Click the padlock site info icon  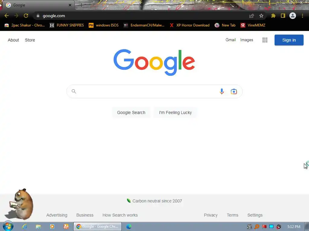click(x=38, y=16)
